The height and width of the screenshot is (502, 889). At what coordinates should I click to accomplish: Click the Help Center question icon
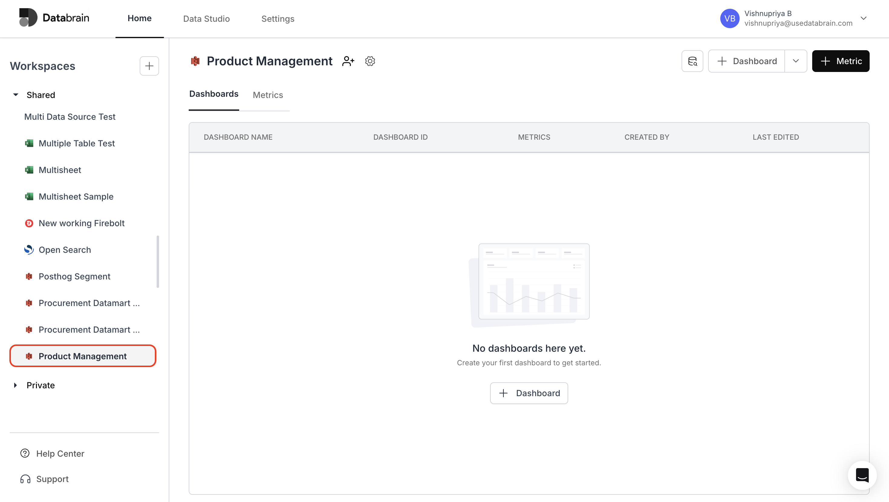coord(25,453)
